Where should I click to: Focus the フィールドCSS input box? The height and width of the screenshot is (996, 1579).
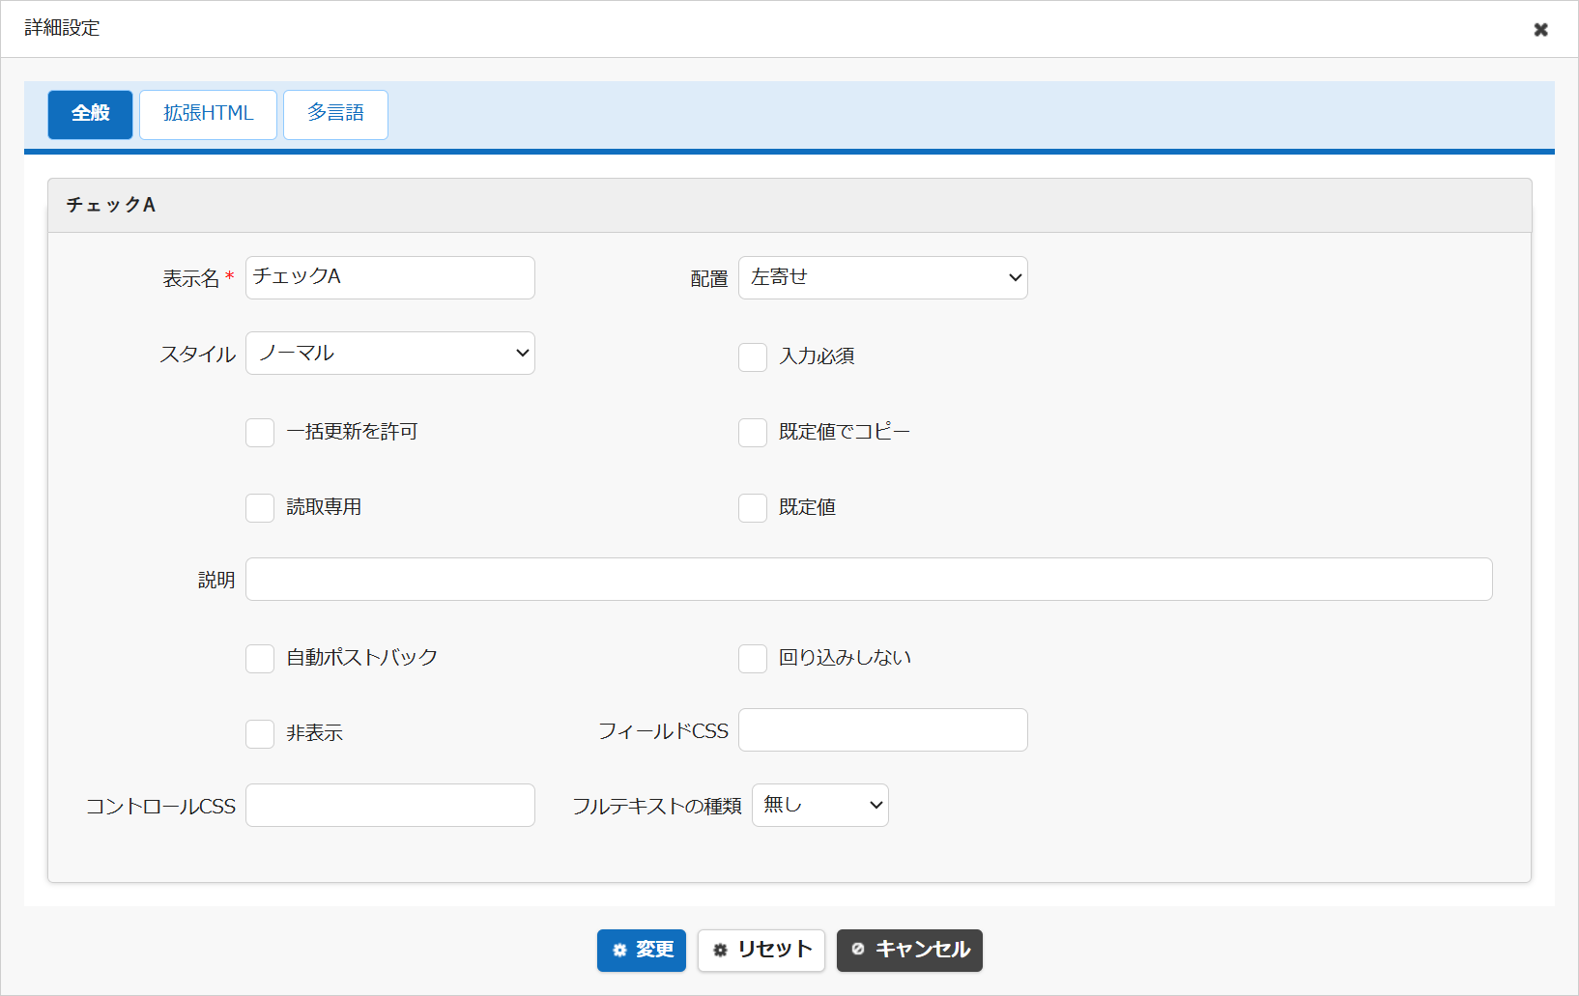(883, 729)
